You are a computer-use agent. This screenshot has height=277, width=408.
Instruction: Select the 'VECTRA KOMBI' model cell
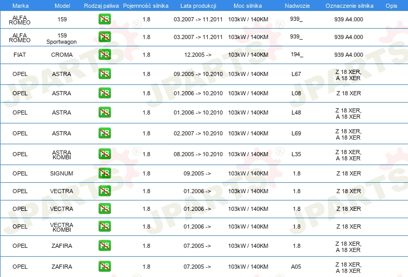click(62, 227)
